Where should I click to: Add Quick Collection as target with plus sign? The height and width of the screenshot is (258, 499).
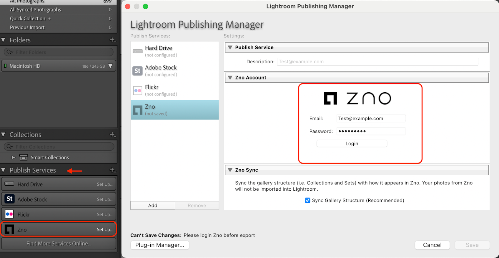[49, 19]
